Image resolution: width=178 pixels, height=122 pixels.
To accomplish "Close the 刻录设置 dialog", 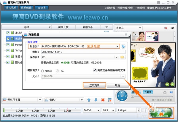I will [126, 34].
